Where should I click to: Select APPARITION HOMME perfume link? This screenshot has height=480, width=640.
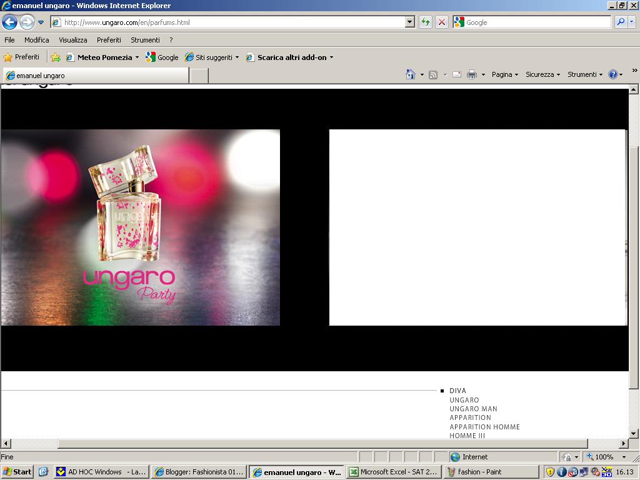(484, 427)
